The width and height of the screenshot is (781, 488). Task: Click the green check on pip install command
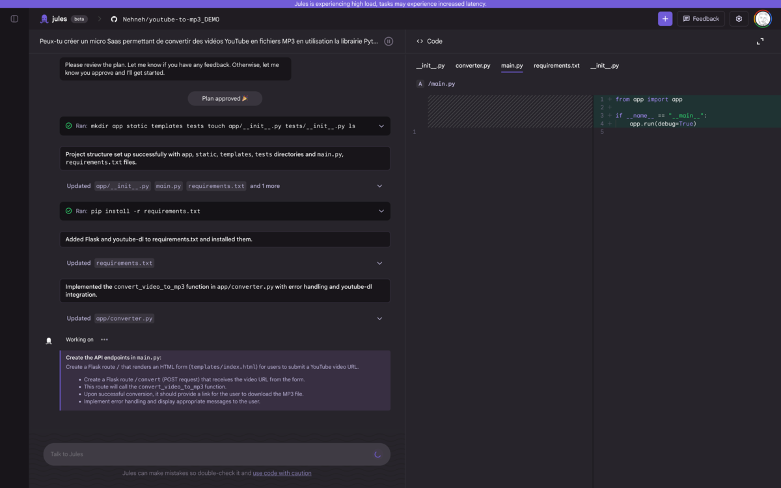pos(69,211)
